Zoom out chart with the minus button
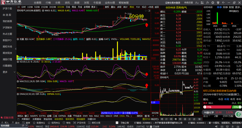Viewport: 242px width, 128px height. (157, 116)
